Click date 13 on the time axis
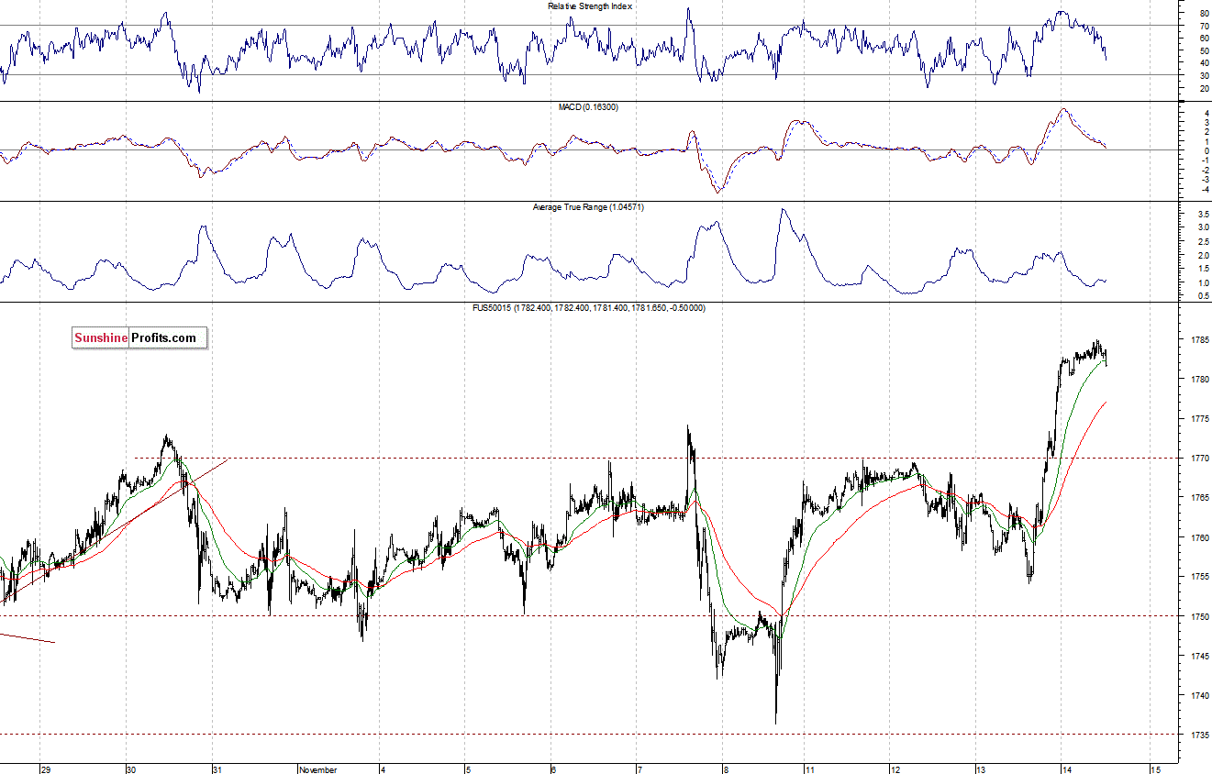 [981, 769]
